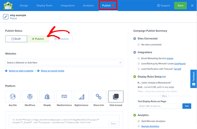Edit the Display Rules Setup
Image resolution: width=197 pixels, height=129 pixels.
click(x=164, y=77)
